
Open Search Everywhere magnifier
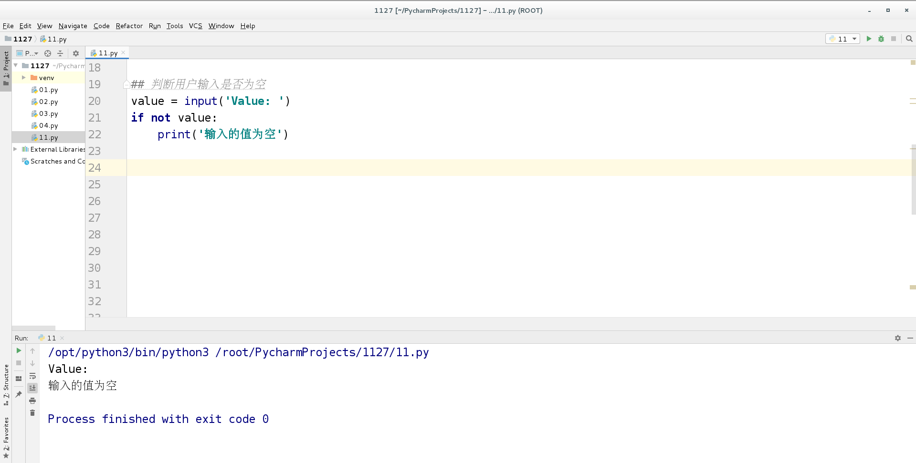(909, 39)
